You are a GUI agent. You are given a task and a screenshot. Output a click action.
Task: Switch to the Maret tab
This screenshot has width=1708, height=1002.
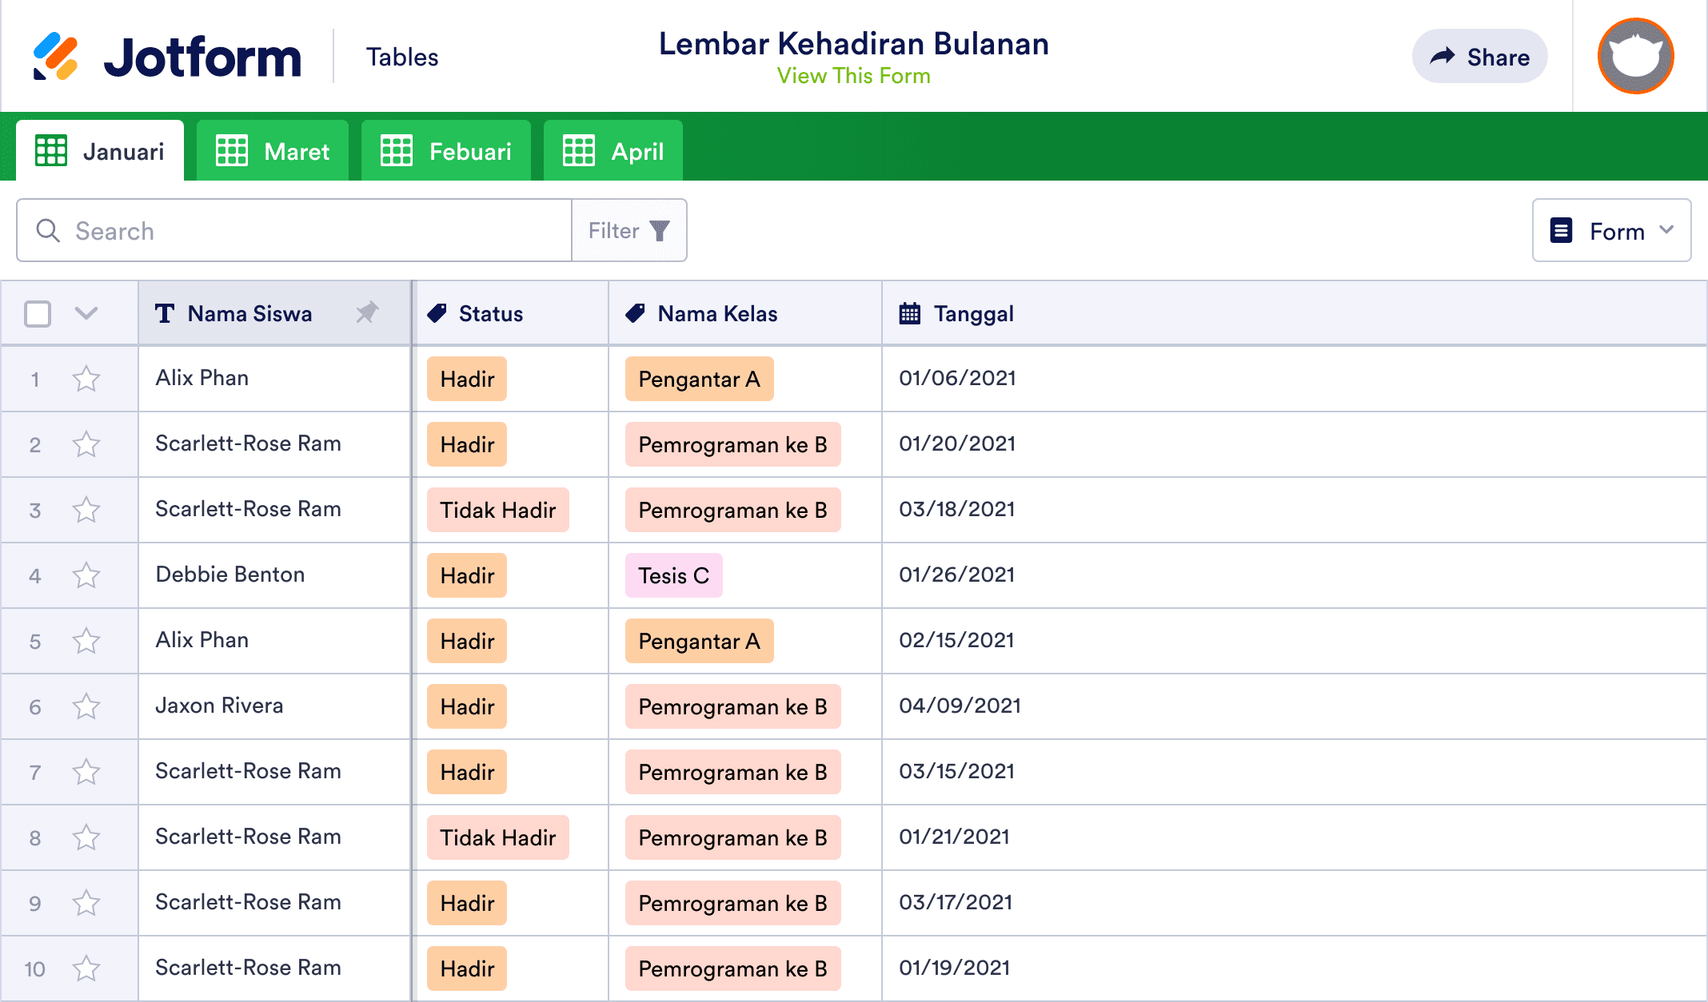[273, 150]
